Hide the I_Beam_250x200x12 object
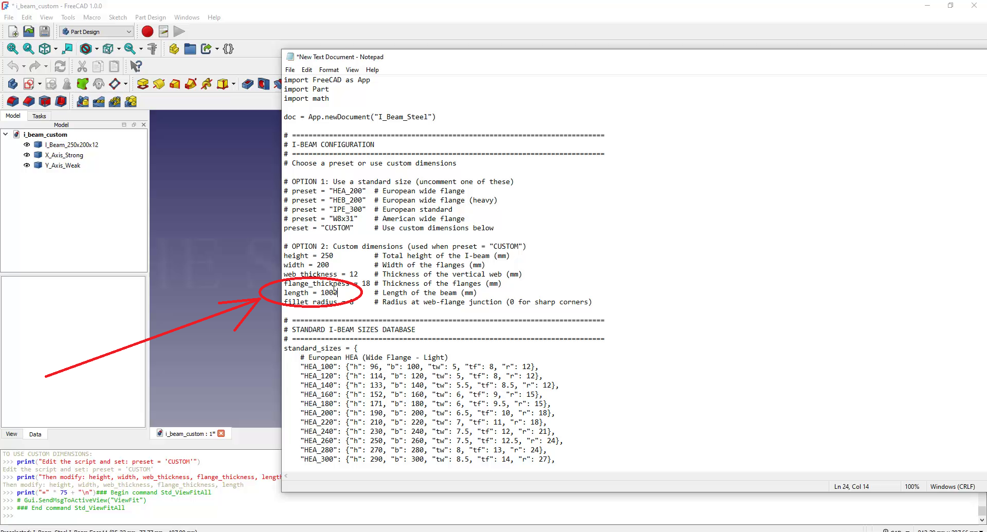This screenshot has width=987, height=532. [27, 145]
